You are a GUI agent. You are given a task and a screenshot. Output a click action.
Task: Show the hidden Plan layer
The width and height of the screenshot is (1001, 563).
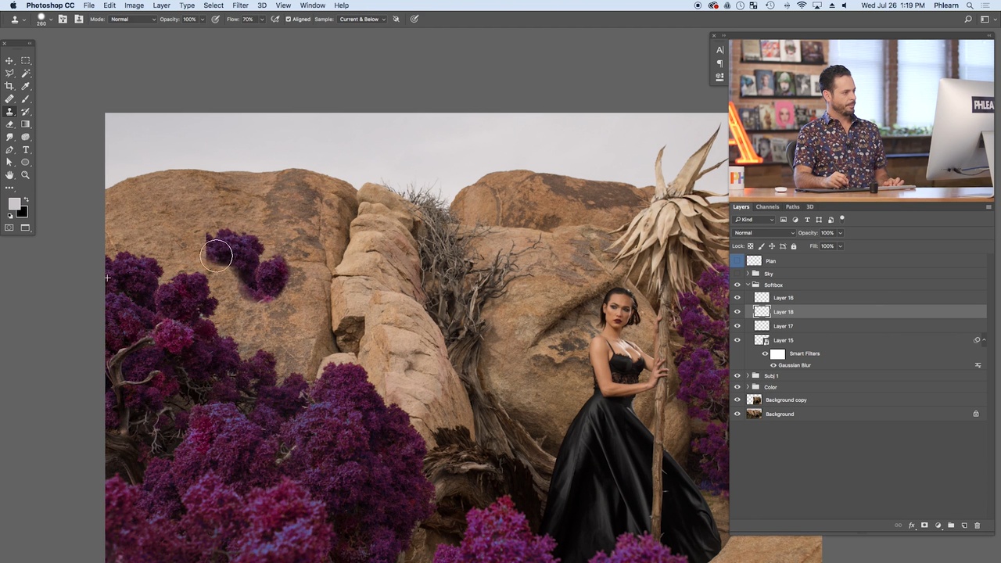tap(737, 261)
